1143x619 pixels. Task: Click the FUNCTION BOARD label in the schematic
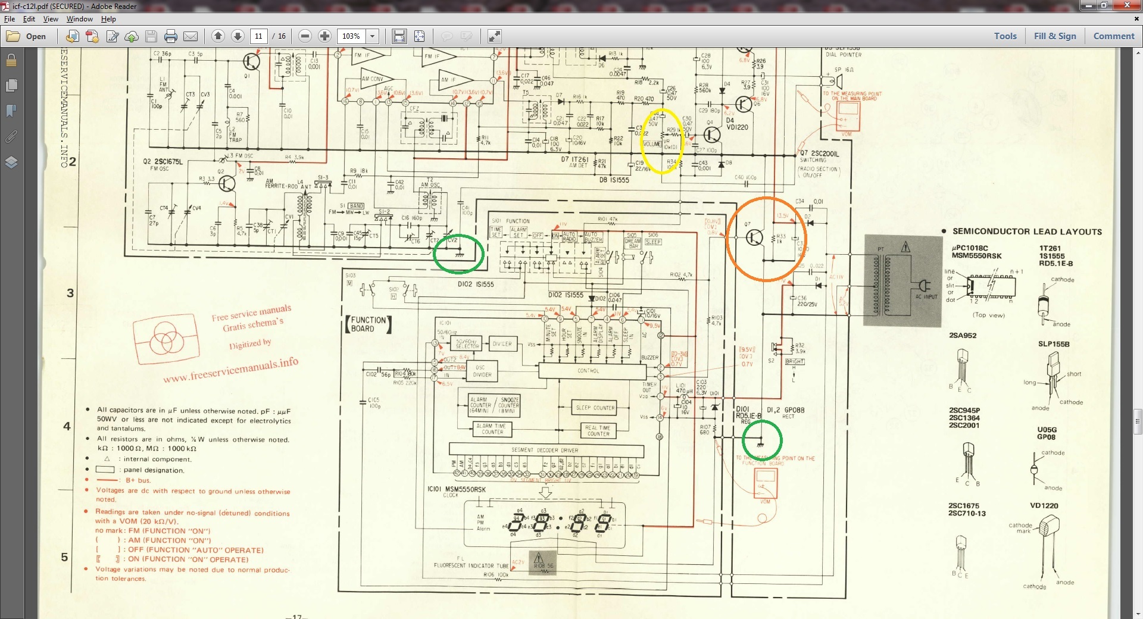click(369, 324)
